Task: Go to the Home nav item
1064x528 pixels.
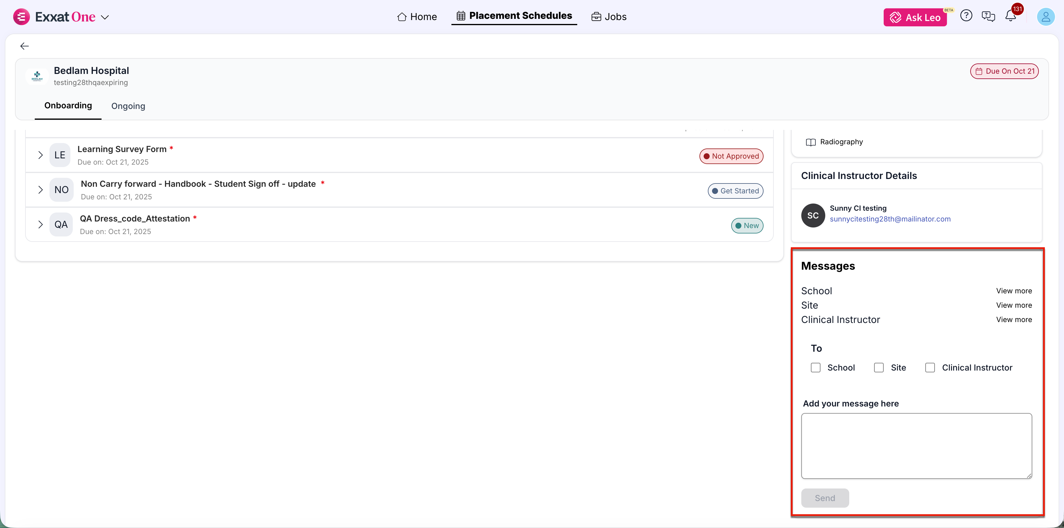Action: pyautogui.click(x=417, y=17)
